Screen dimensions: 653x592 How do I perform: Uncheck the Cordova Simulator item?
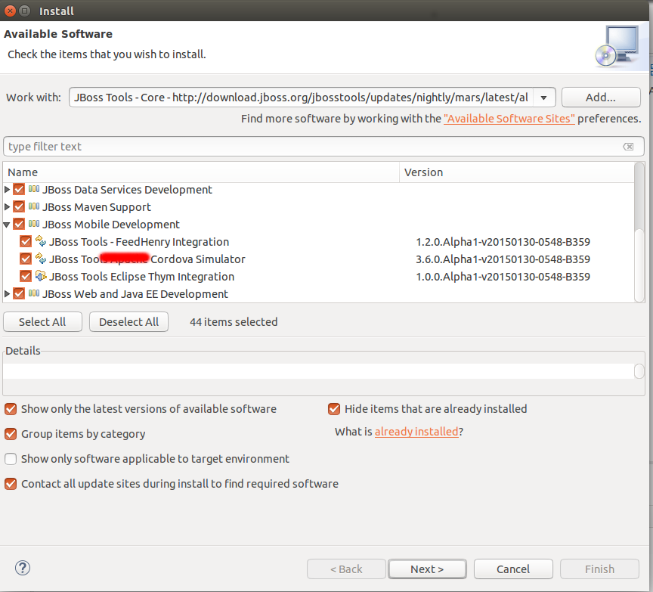tap(26, 259)
